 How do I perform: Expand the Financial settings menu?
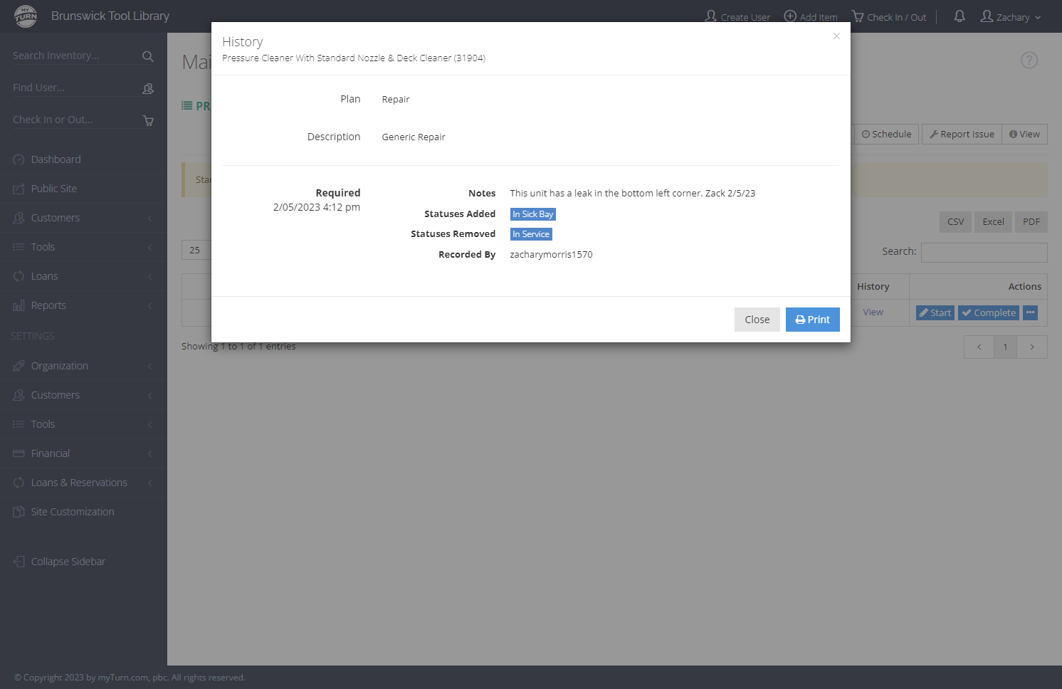click(83, 453)
